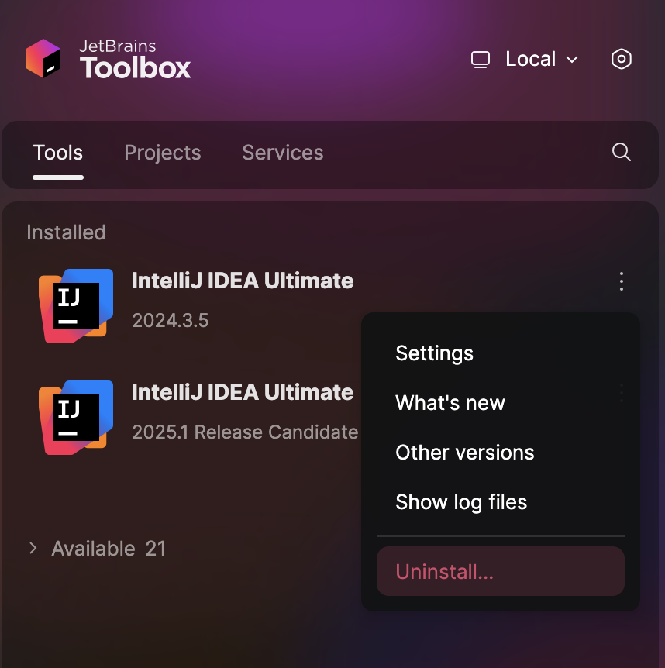
Task: Switch to the Projects tab
Action: [162, 152]
